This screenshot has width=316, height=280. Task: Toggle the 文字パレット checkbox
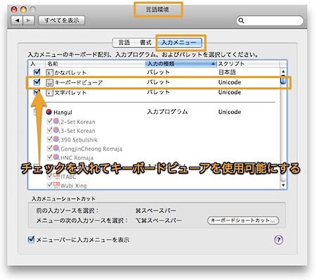[37, 92]
